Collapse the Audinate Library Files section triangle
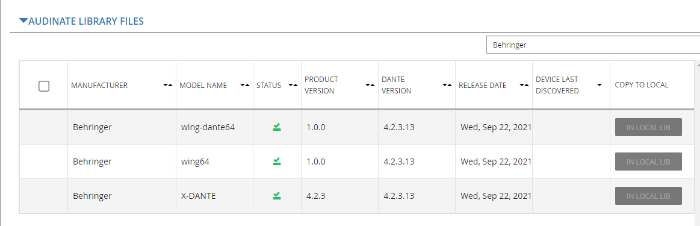The height and width of the screenshot is (226, 700). (x=23, y=20)
